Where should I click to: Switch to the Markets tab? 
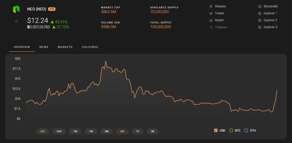(x=65, y=47)
